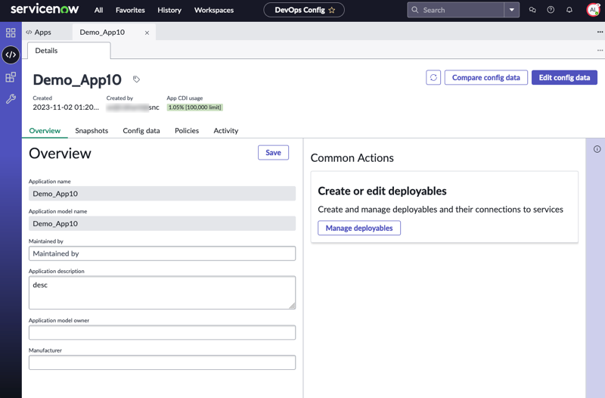Image resolution: width=605 pixels, height=398 pixels.
Task: Click the Application model name field
Action: click(162, 223)
